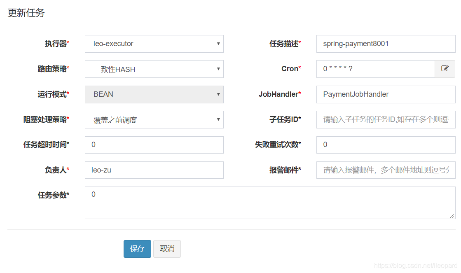The height and width of the screenshot is (273, 461).
Task: Click the 路由策略 field label
Action: (54, 69)
